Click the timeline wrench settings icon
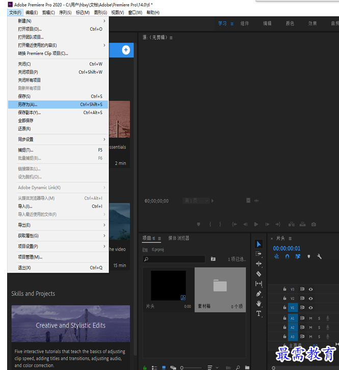 (x=320, y=257)
